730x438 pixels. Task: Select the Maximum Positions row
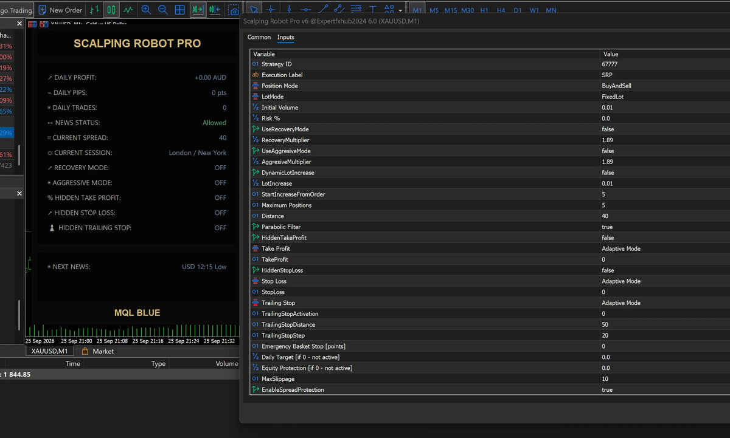tap(490, 205)
